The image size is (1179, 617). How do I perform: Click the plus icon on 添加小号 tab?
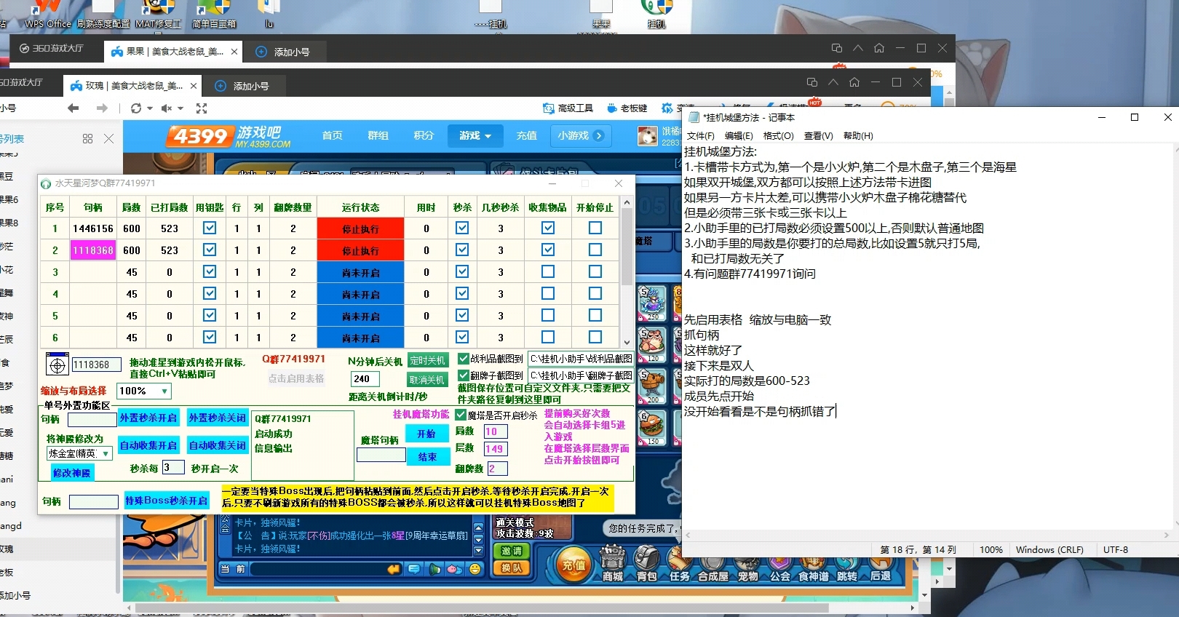(x=221, y=86)
